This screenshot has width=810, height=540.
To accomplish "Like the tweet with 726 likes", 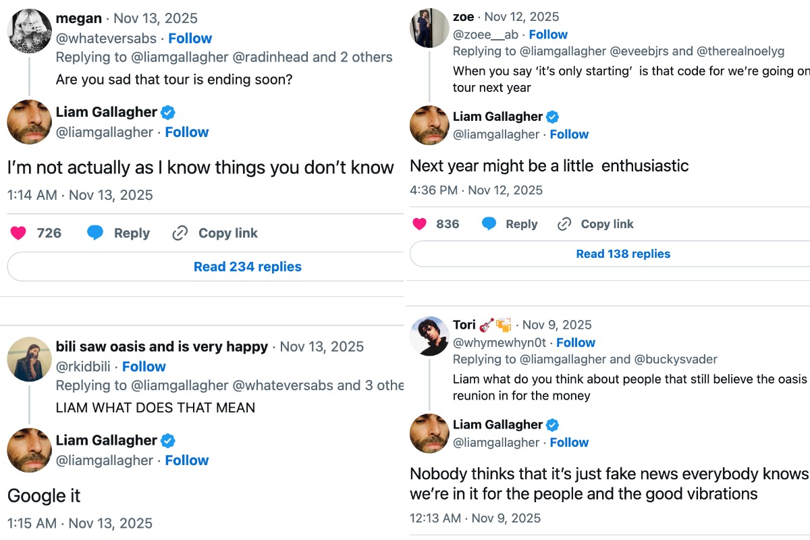I will point(19,233).
